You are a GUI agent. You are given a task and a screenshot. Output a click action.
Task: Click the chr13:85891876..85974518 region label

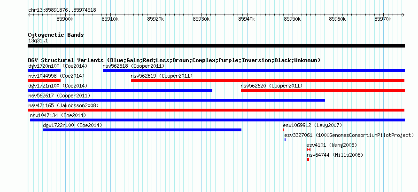(62, 10)
